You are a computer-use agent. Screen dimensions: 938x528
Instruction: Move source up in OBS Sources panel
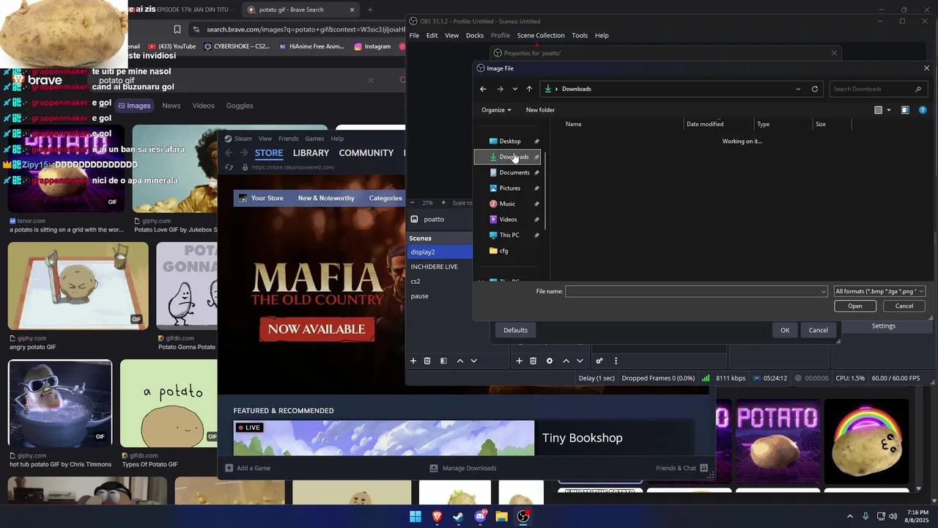coord(566,361)
